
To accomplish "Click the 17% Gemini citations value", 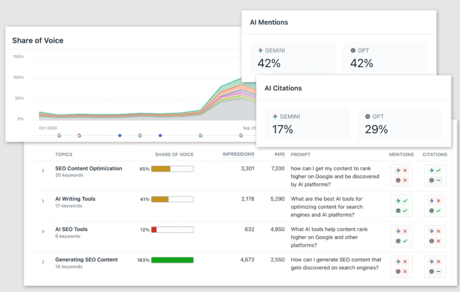I will click(283, 129).
